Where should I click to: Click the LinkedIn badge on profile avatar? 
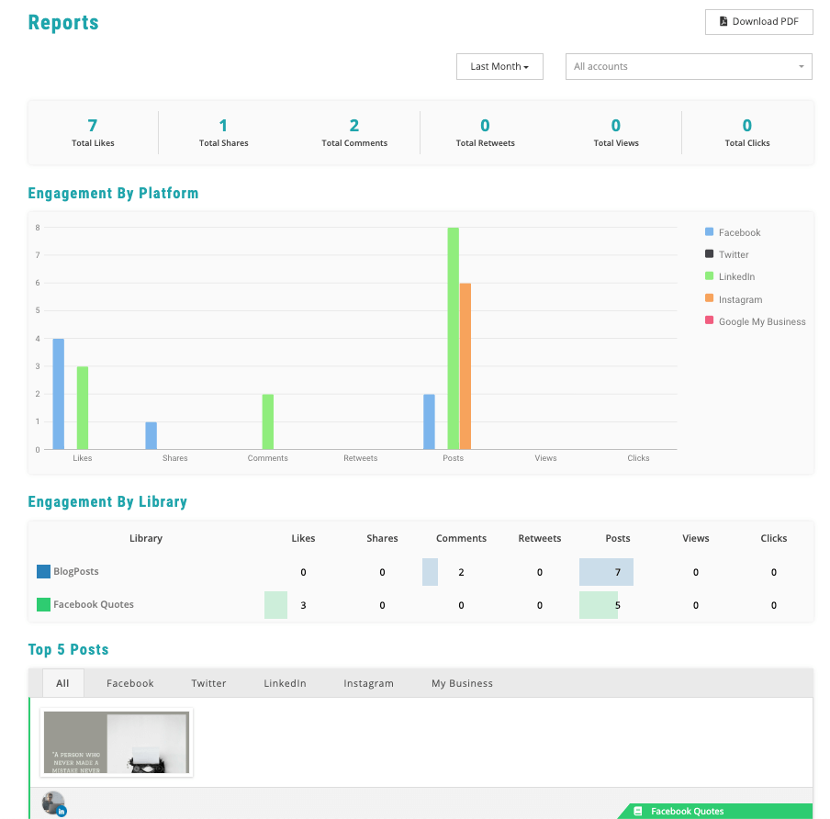click(x=62, y=812)
